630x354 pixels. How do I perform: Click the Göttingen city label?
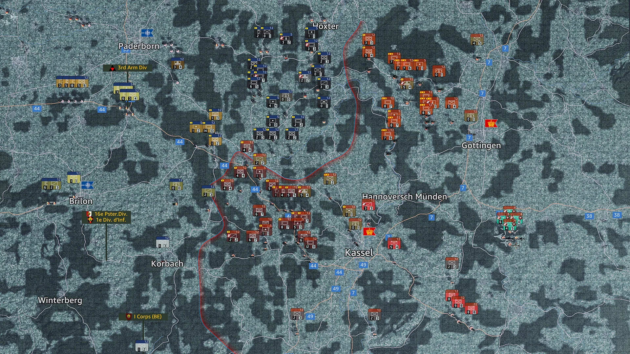[481, 146]
